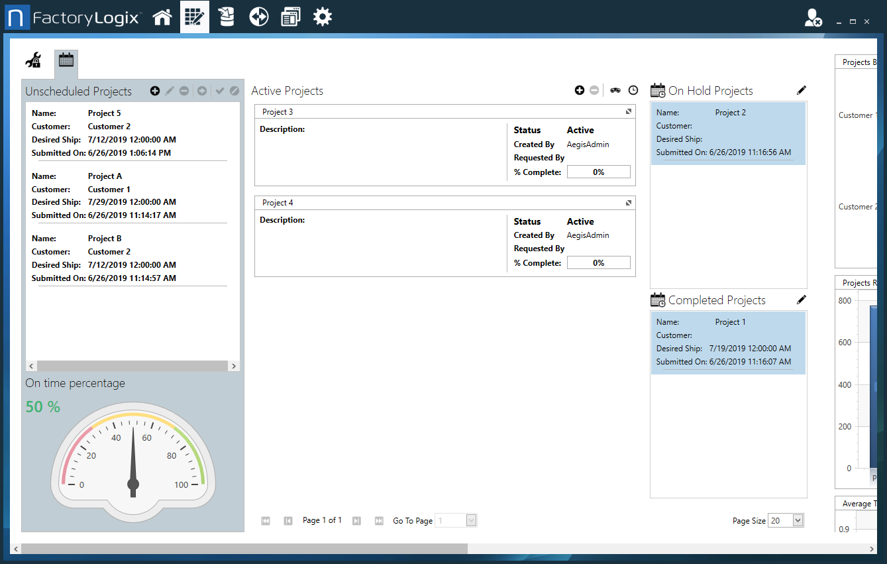Open the gear settings icon in top bar

[x=323, y=17]
